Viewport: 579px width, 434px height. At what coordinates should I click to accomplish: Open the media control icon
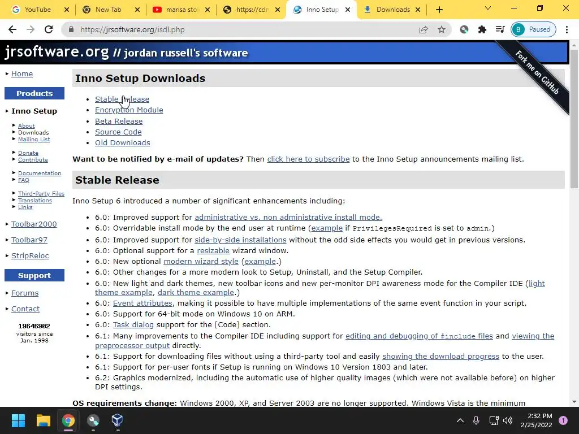point(500,29)
